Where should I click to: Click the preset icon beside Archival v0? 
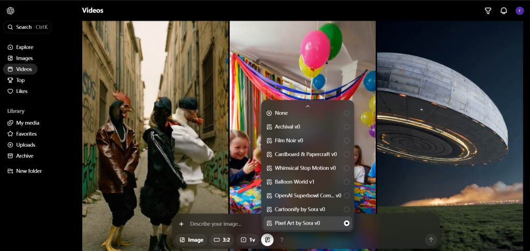click(269, 127)
